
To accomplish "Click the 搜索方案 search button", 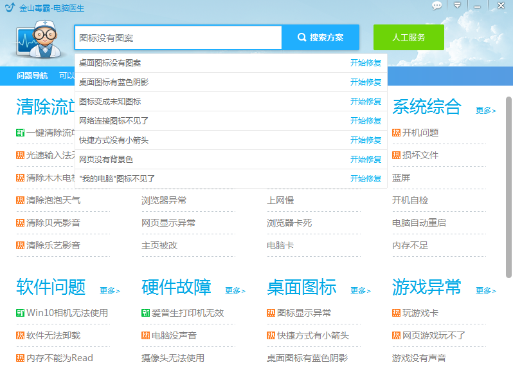I will (x=321, y=37).
